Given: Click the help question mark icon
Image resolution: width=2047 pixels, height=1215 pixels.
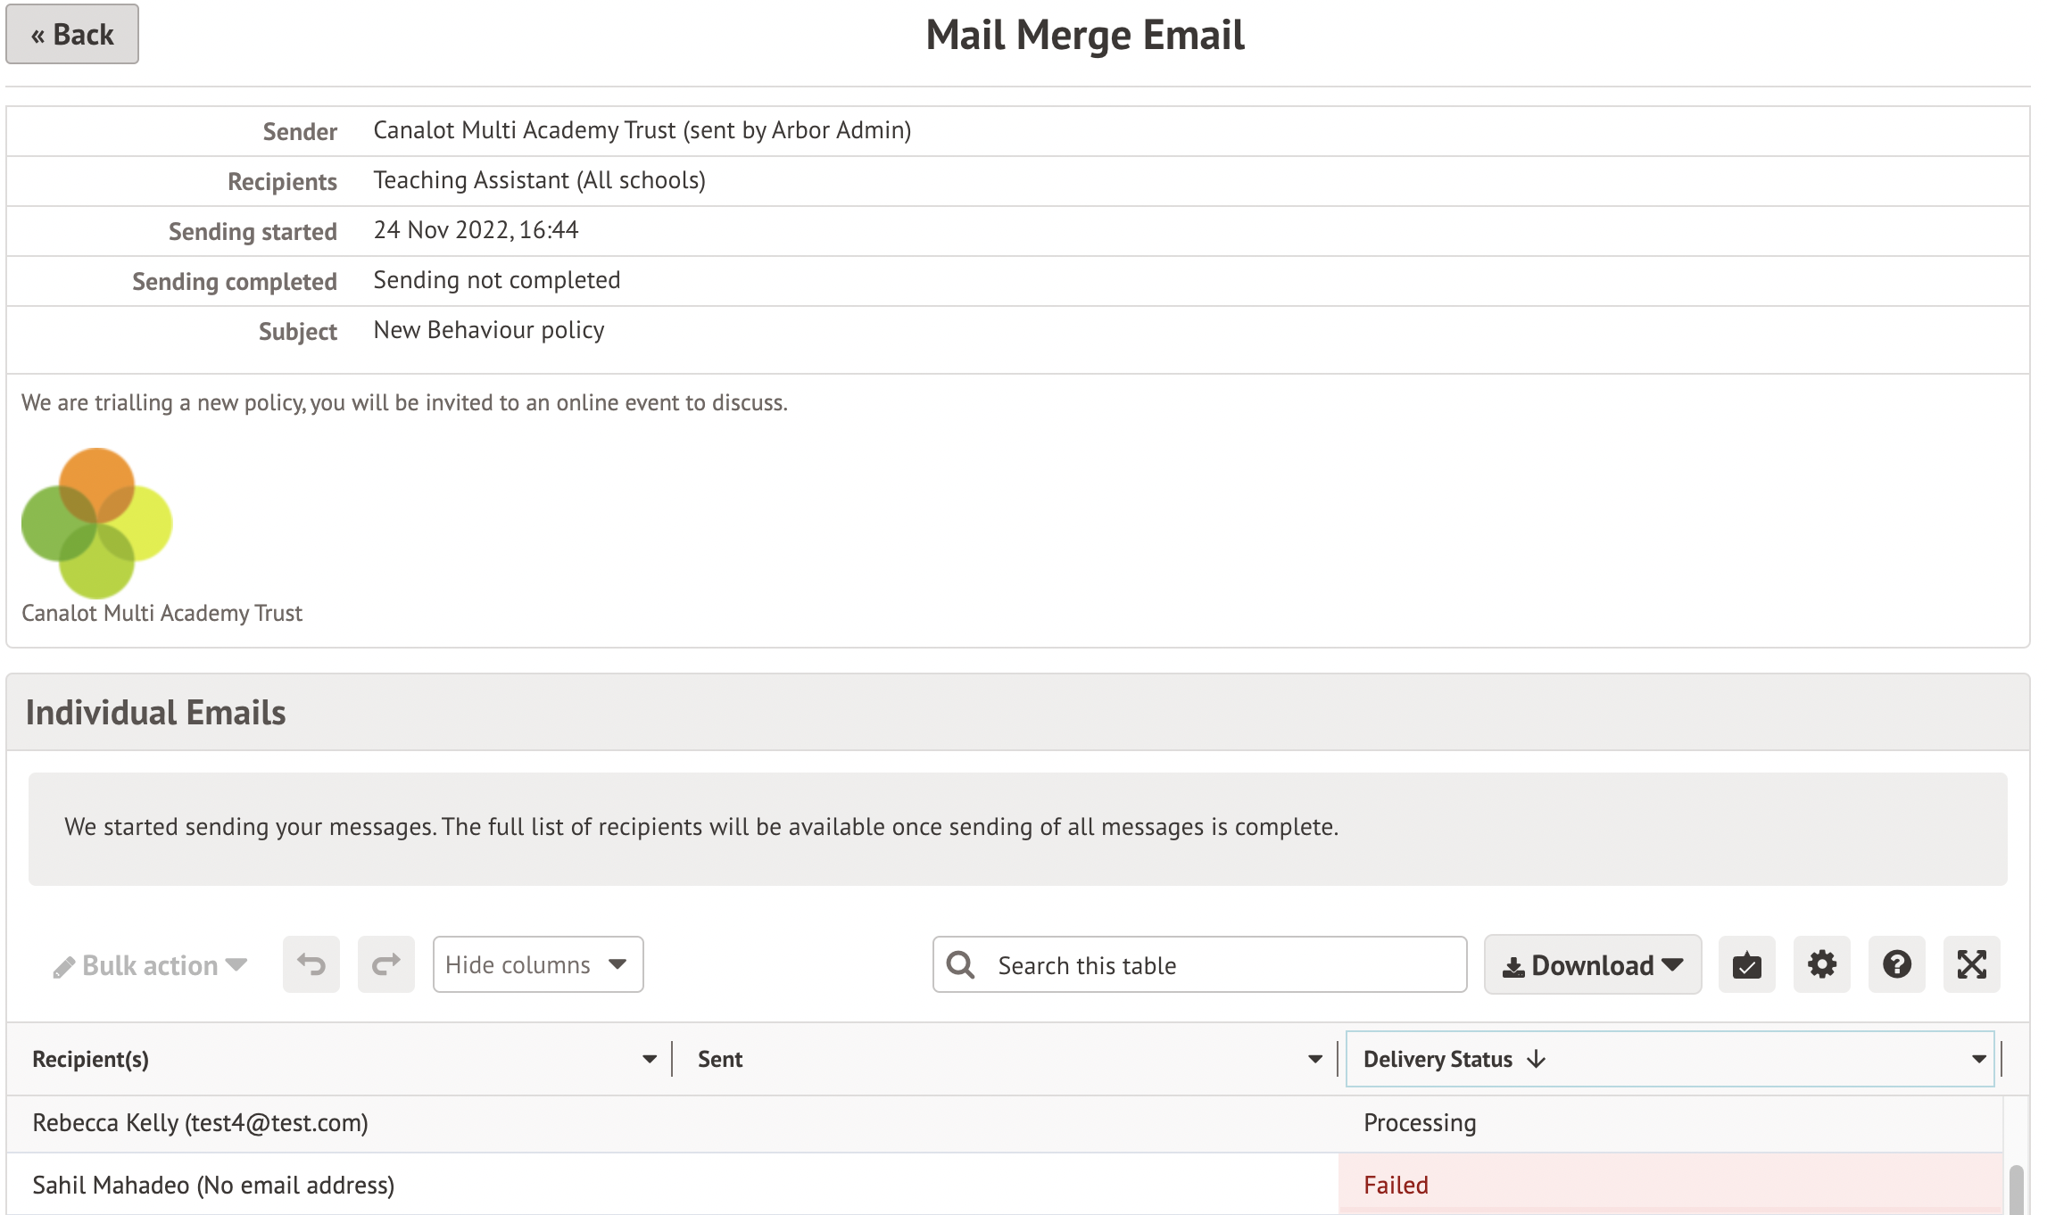Looking at the screenshot, I should pyautogui.click(x=1897, y=964).
